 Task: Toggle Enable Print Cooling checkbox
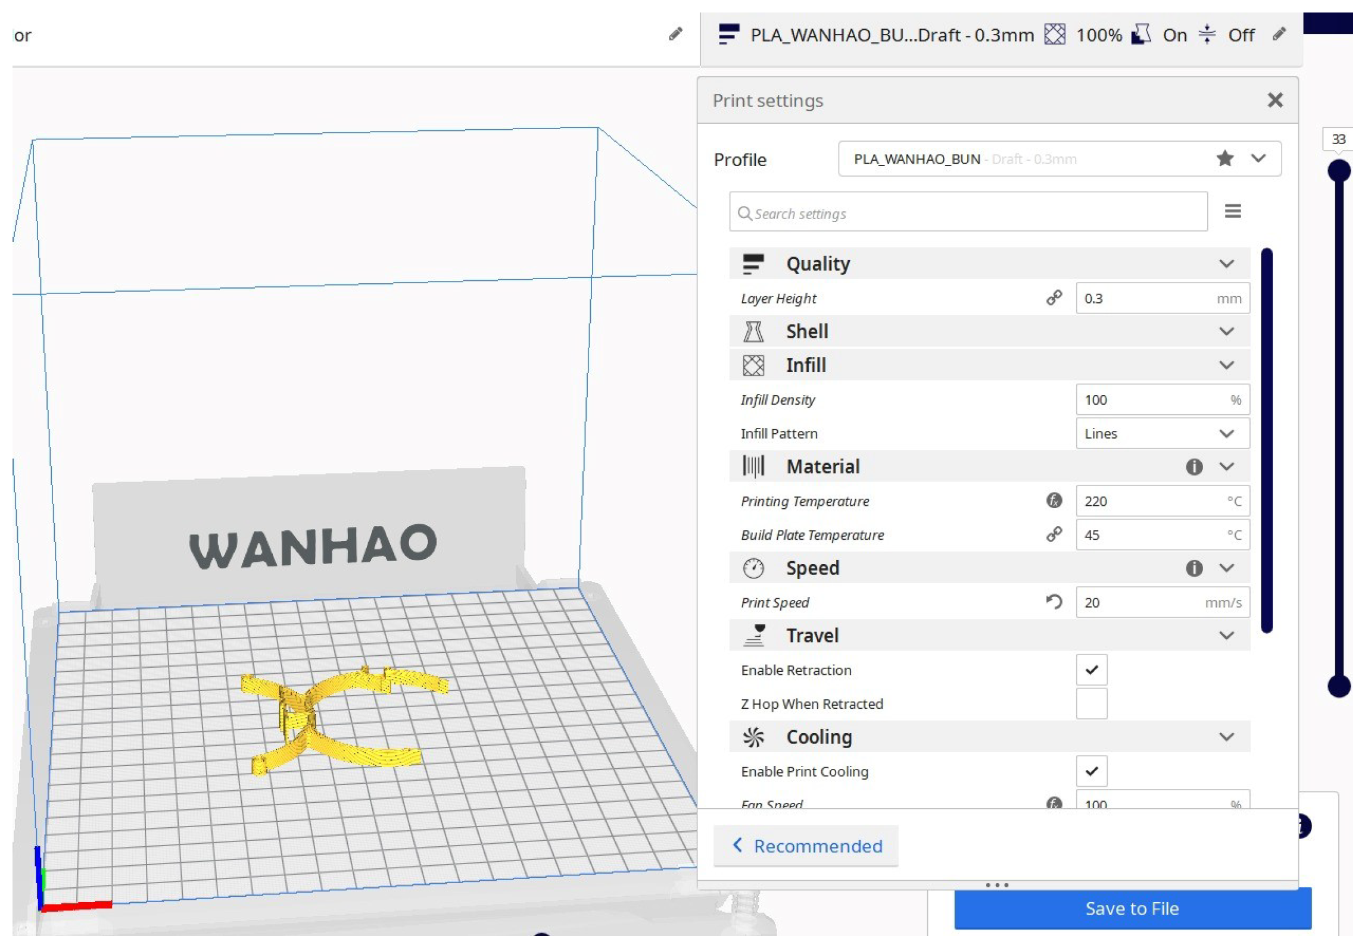click(1091, 771)
